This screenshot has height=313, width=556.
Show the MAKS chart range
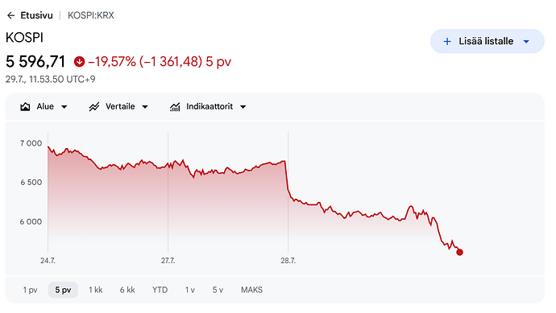[x=251, y=290]
